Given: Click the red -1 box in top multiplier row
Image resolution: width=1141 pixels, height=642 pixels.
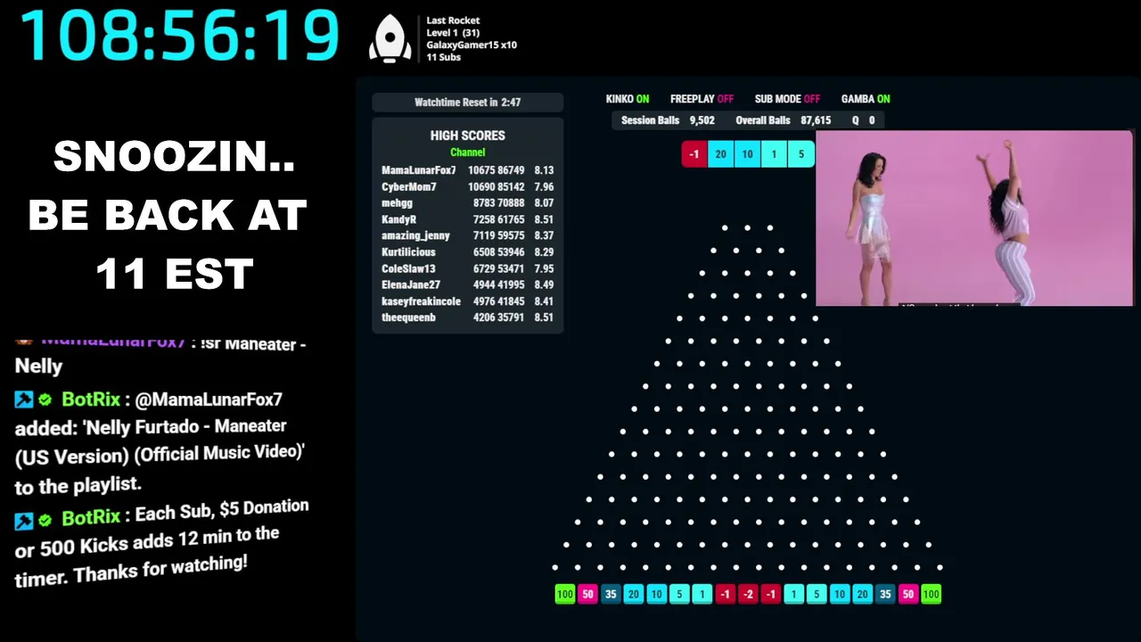Looking at the screenshot, I should pyautogui.click(x=694, y=154).
